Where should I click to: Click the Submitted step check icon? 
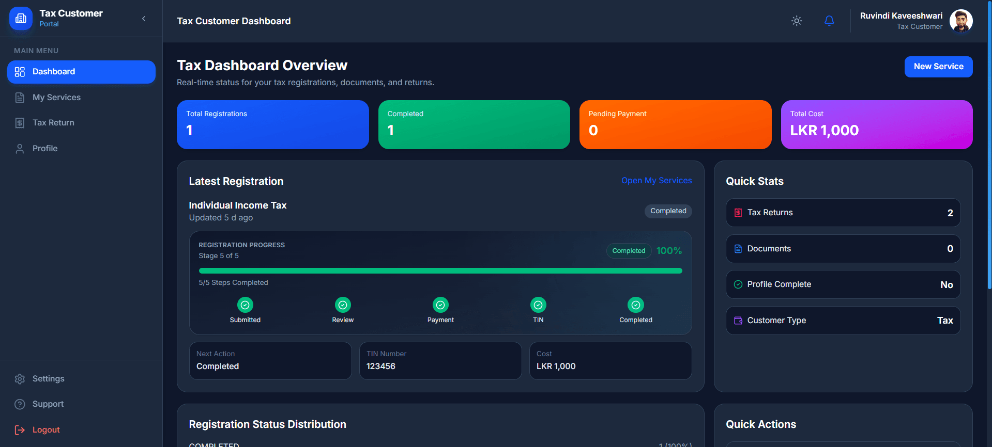coord(245,305)
